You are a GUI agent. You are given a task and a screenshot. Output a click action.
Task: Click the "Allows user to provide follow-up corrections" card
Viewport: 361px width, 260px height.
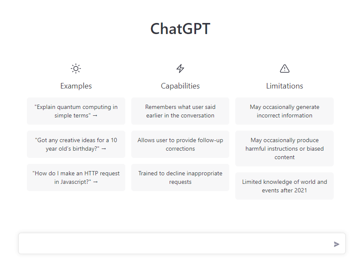pyautogui.click(x=180, y=144)
